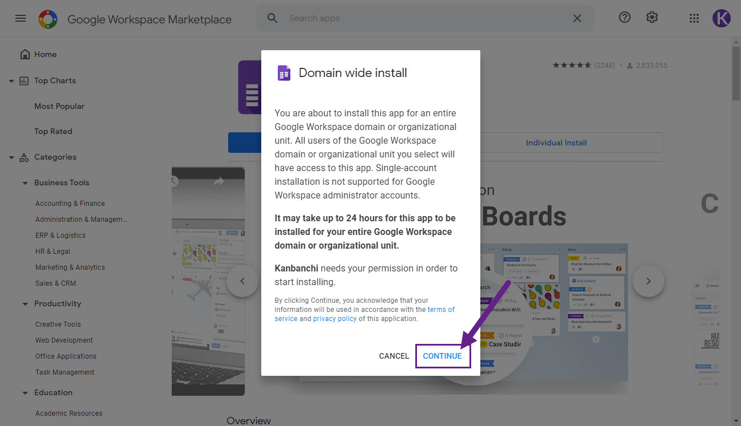Click the Kanbanchi purple app icon
The width and height of the screenshot is (741, 426).
pos(250,87)
